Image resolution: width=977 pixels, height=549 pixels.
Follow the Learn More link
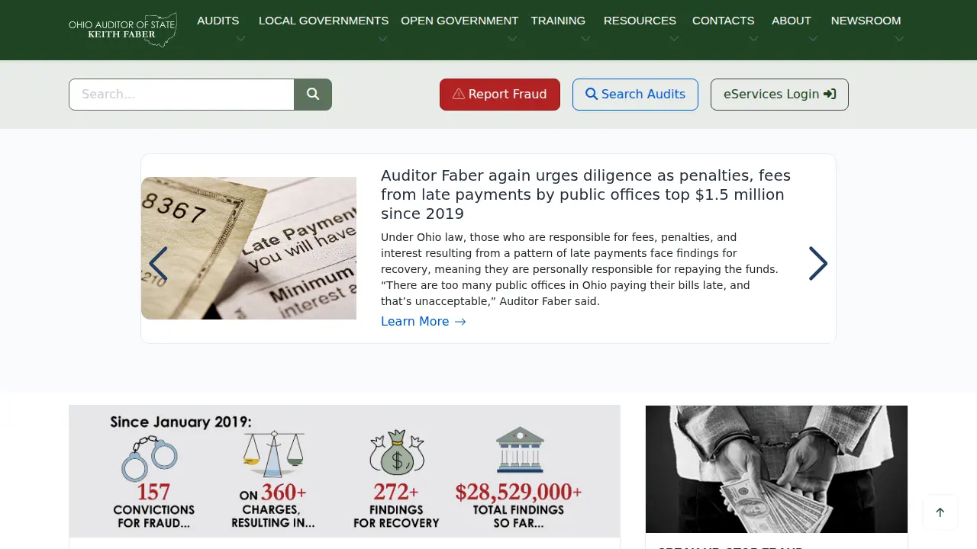click(423, 322)
